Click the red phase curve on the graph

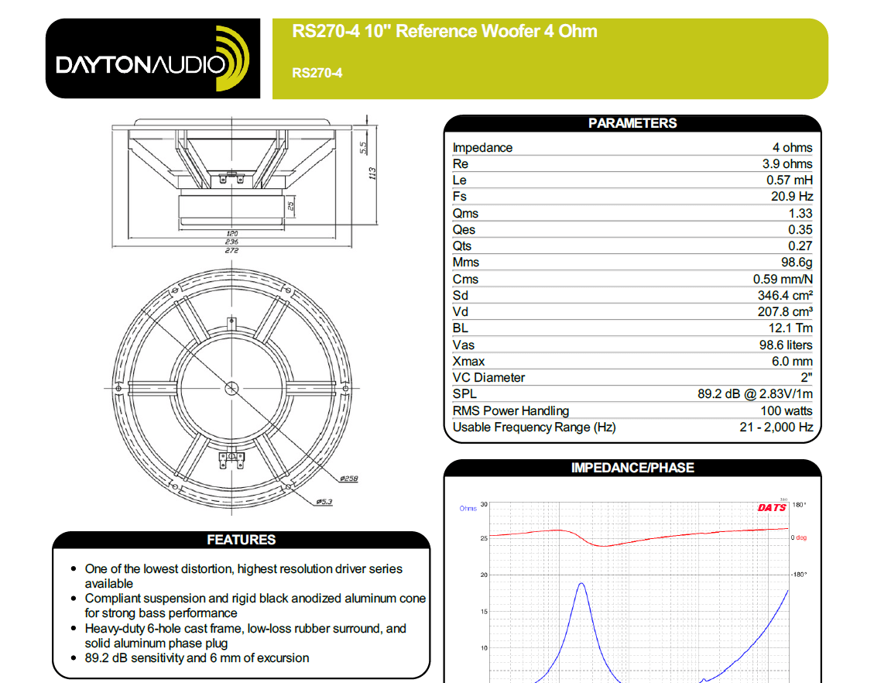tap(639, 537)
